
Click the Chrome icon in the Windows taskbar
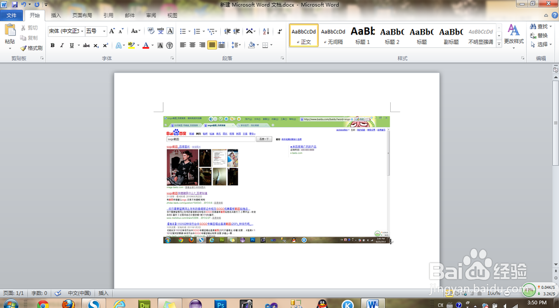pos(43,305)
